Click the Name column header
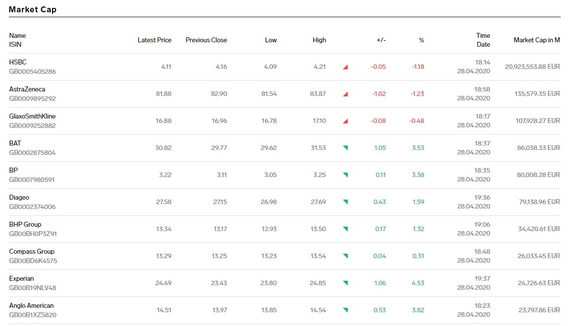573x326 pixels. coord(18,36)
